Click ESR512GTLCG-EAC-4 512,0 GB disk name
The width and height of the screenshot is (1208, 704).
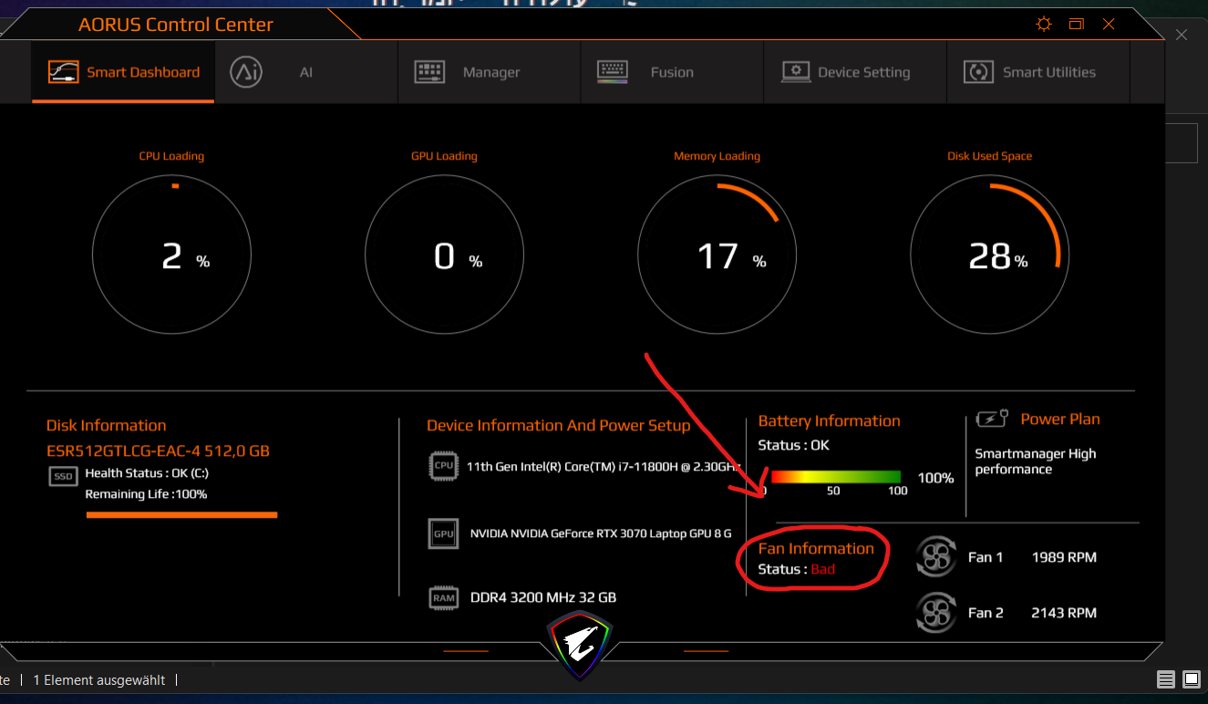click(158, 451)
